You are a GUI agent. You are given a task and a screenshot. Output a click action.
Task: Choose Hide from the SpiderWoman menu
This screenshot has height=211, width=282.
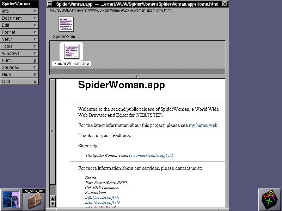tap(19, 74)
